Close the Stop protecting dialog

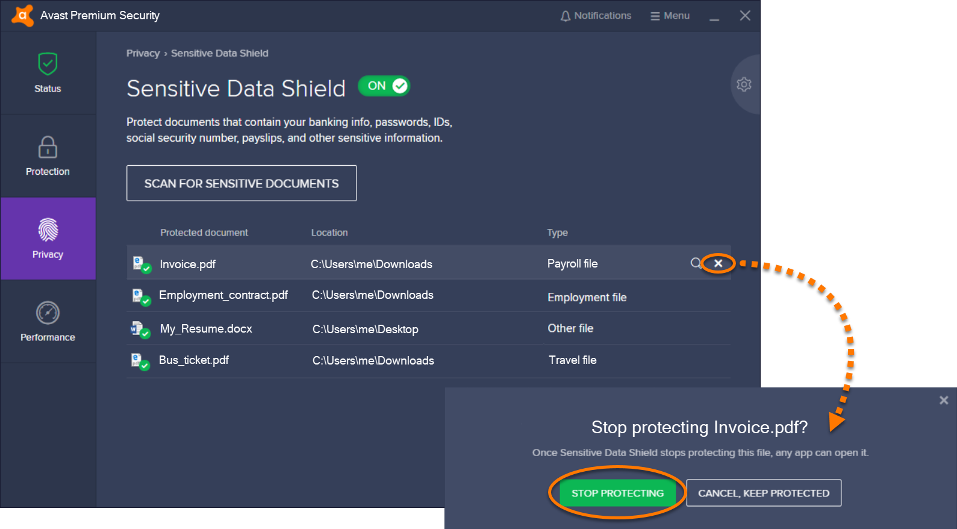click(x=944, y=400)
